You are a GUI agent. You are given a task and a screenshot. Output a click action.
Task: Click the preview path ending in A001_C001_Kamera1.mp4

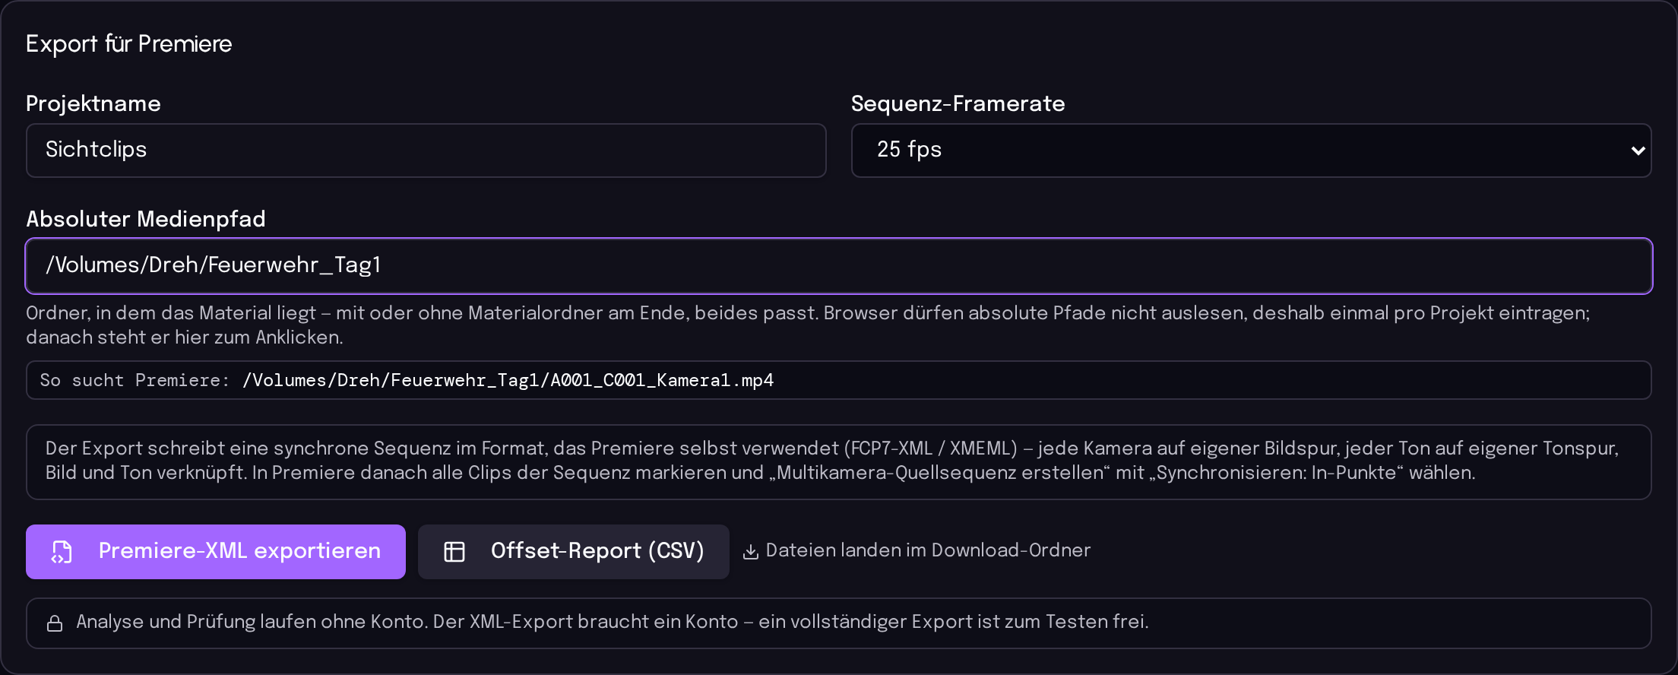click(508, 380)
